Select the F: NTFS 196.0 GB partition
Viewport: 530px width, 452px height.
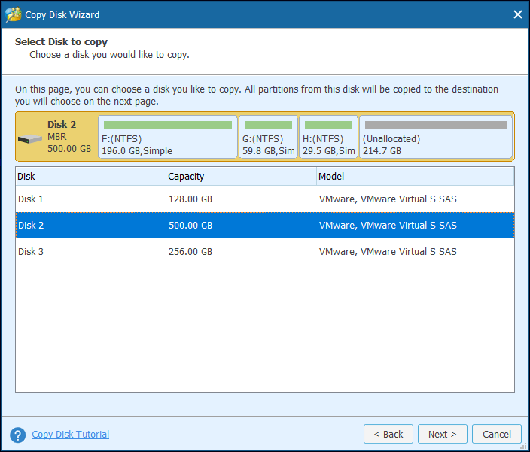pyautogui.click(x=168, y=137)
